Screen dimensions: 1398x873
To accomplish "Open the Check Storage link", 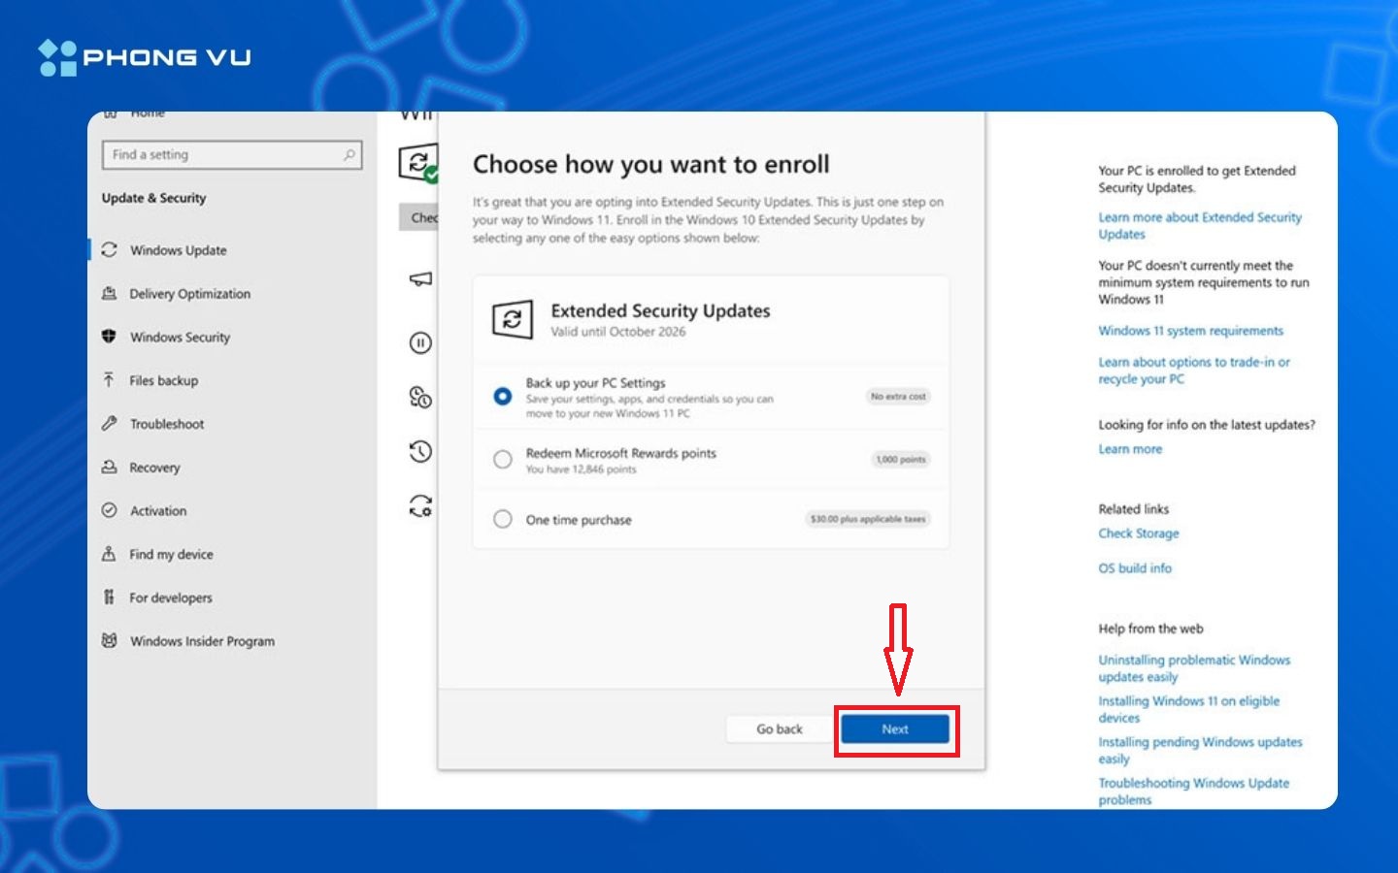I will coord(1139,533).
